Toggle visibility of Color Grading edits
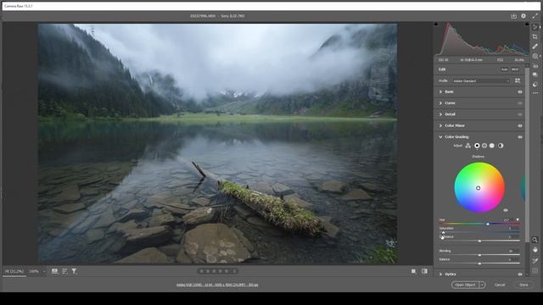This screenshot has width=543, height=305. pyautogui.click(x=520, y=137)
